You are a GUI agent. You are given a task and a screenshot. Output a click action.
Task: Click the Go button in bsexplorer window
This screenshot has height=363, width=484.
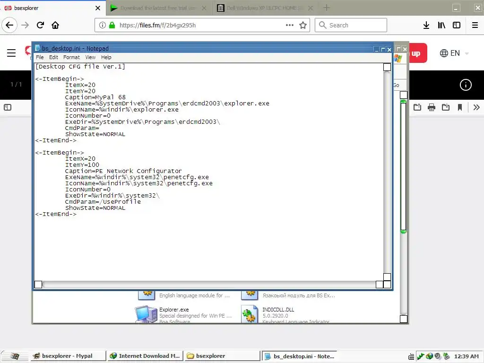coord(397,85)
